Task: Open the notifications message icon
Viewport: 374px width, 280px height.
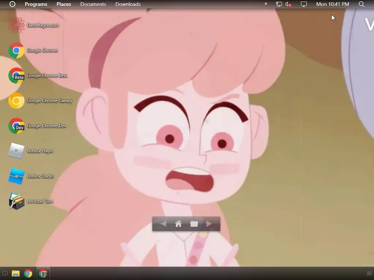Action: click(304, 4)
